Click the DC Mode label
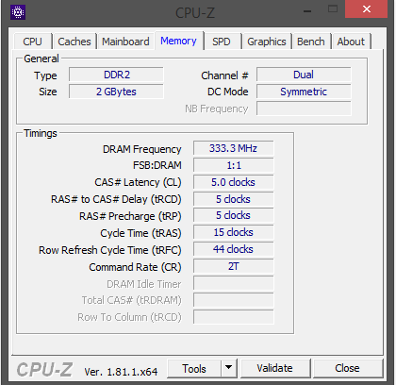 coord(228,92)
